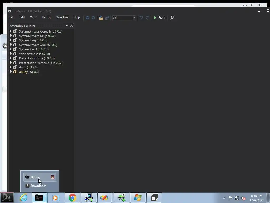Viewport: 270px width, 203px height.
Task: Select dnSpy (6.1.8.0) assembly text
Action: coord(29,72)
